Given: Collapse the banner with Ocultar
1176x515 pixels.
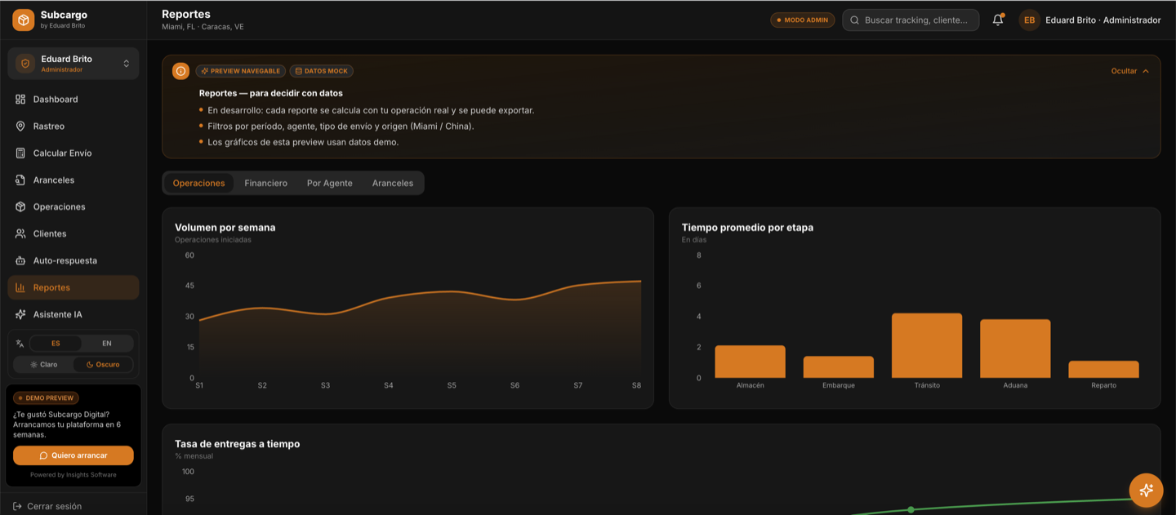Looking at the screenshot, I should pos(1130,71).
